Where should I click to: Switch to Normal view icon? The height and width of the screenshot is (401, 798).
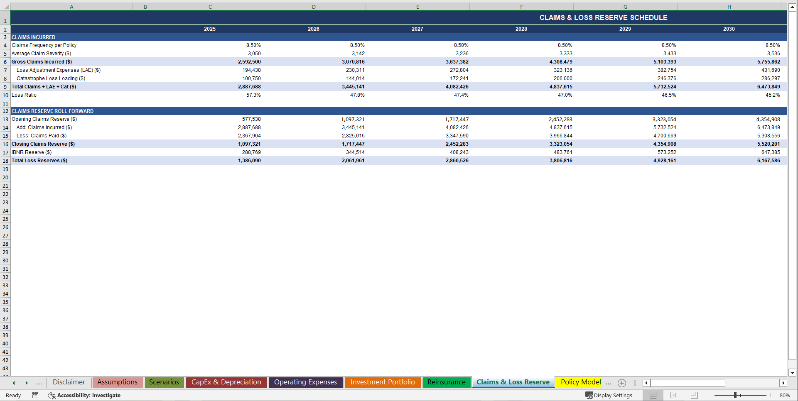653,395
